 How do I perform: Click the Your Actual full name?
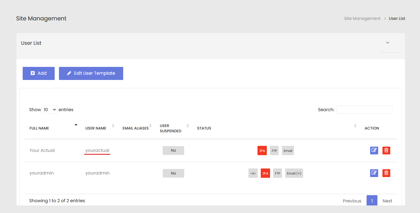(x=42, y=150)
